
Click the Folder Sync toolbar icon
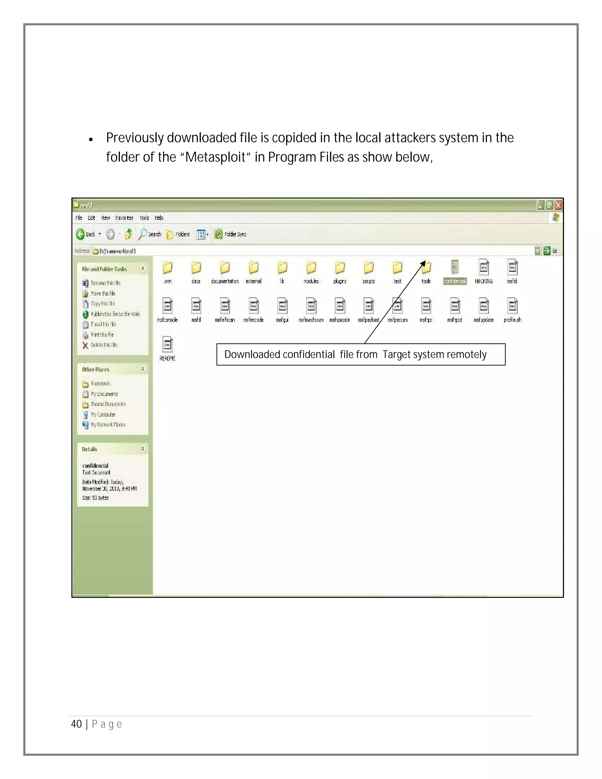coord(218,234)
